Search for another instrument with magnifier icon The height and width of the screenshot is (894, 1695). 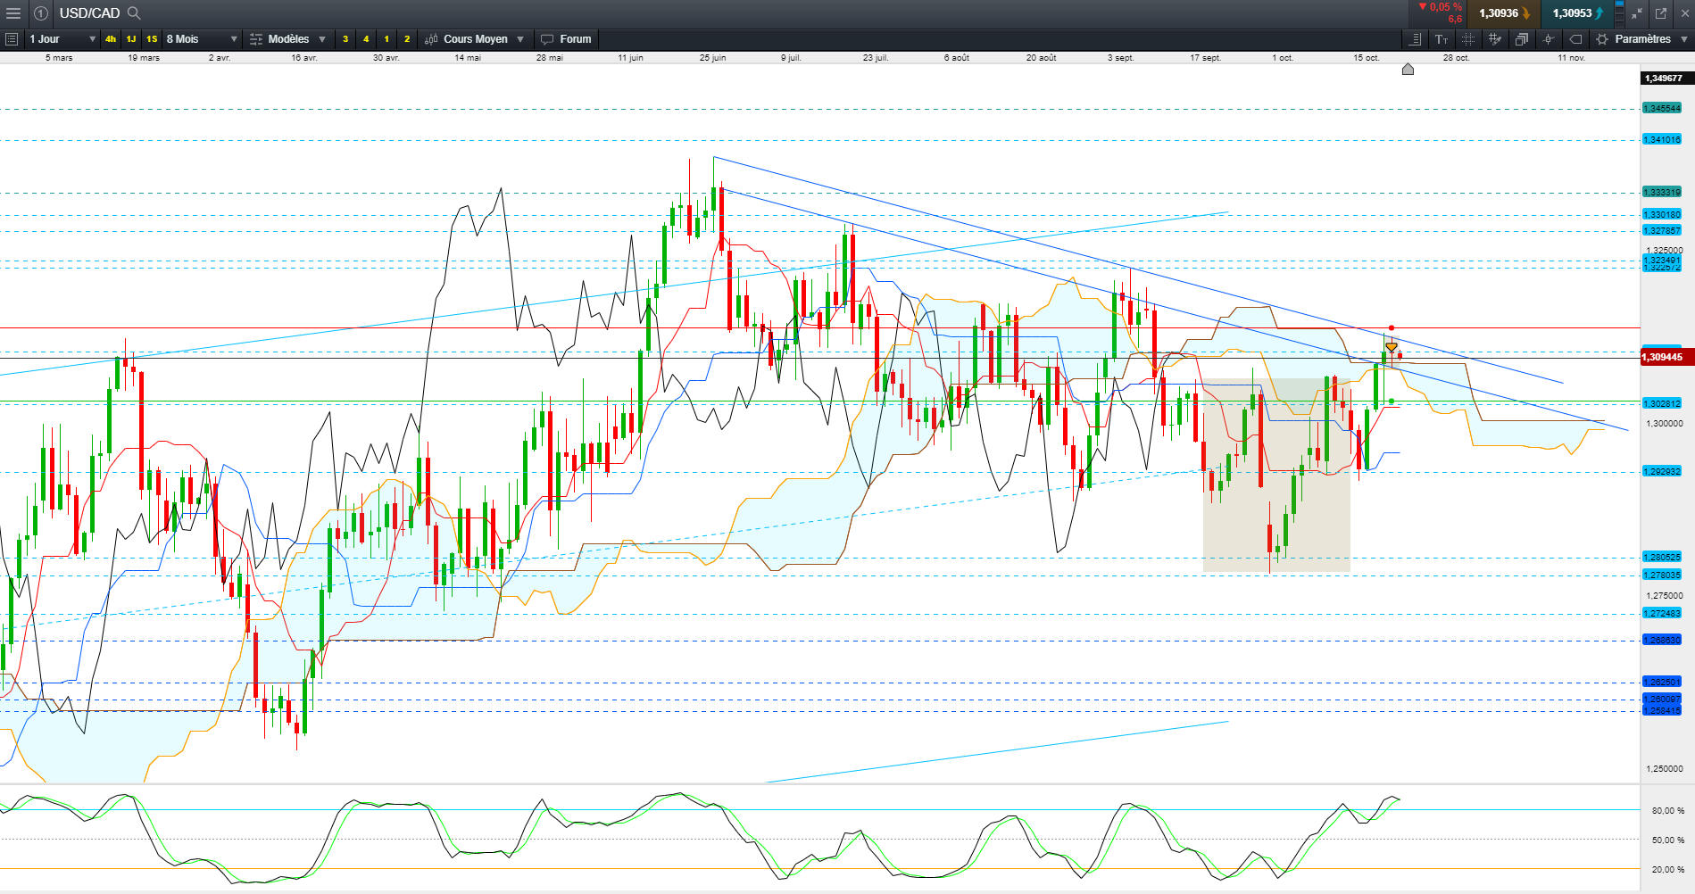pos(134,13)
